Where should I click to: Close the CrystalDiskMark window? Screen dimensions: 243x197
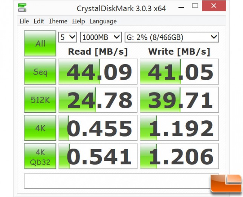point(214,6)
